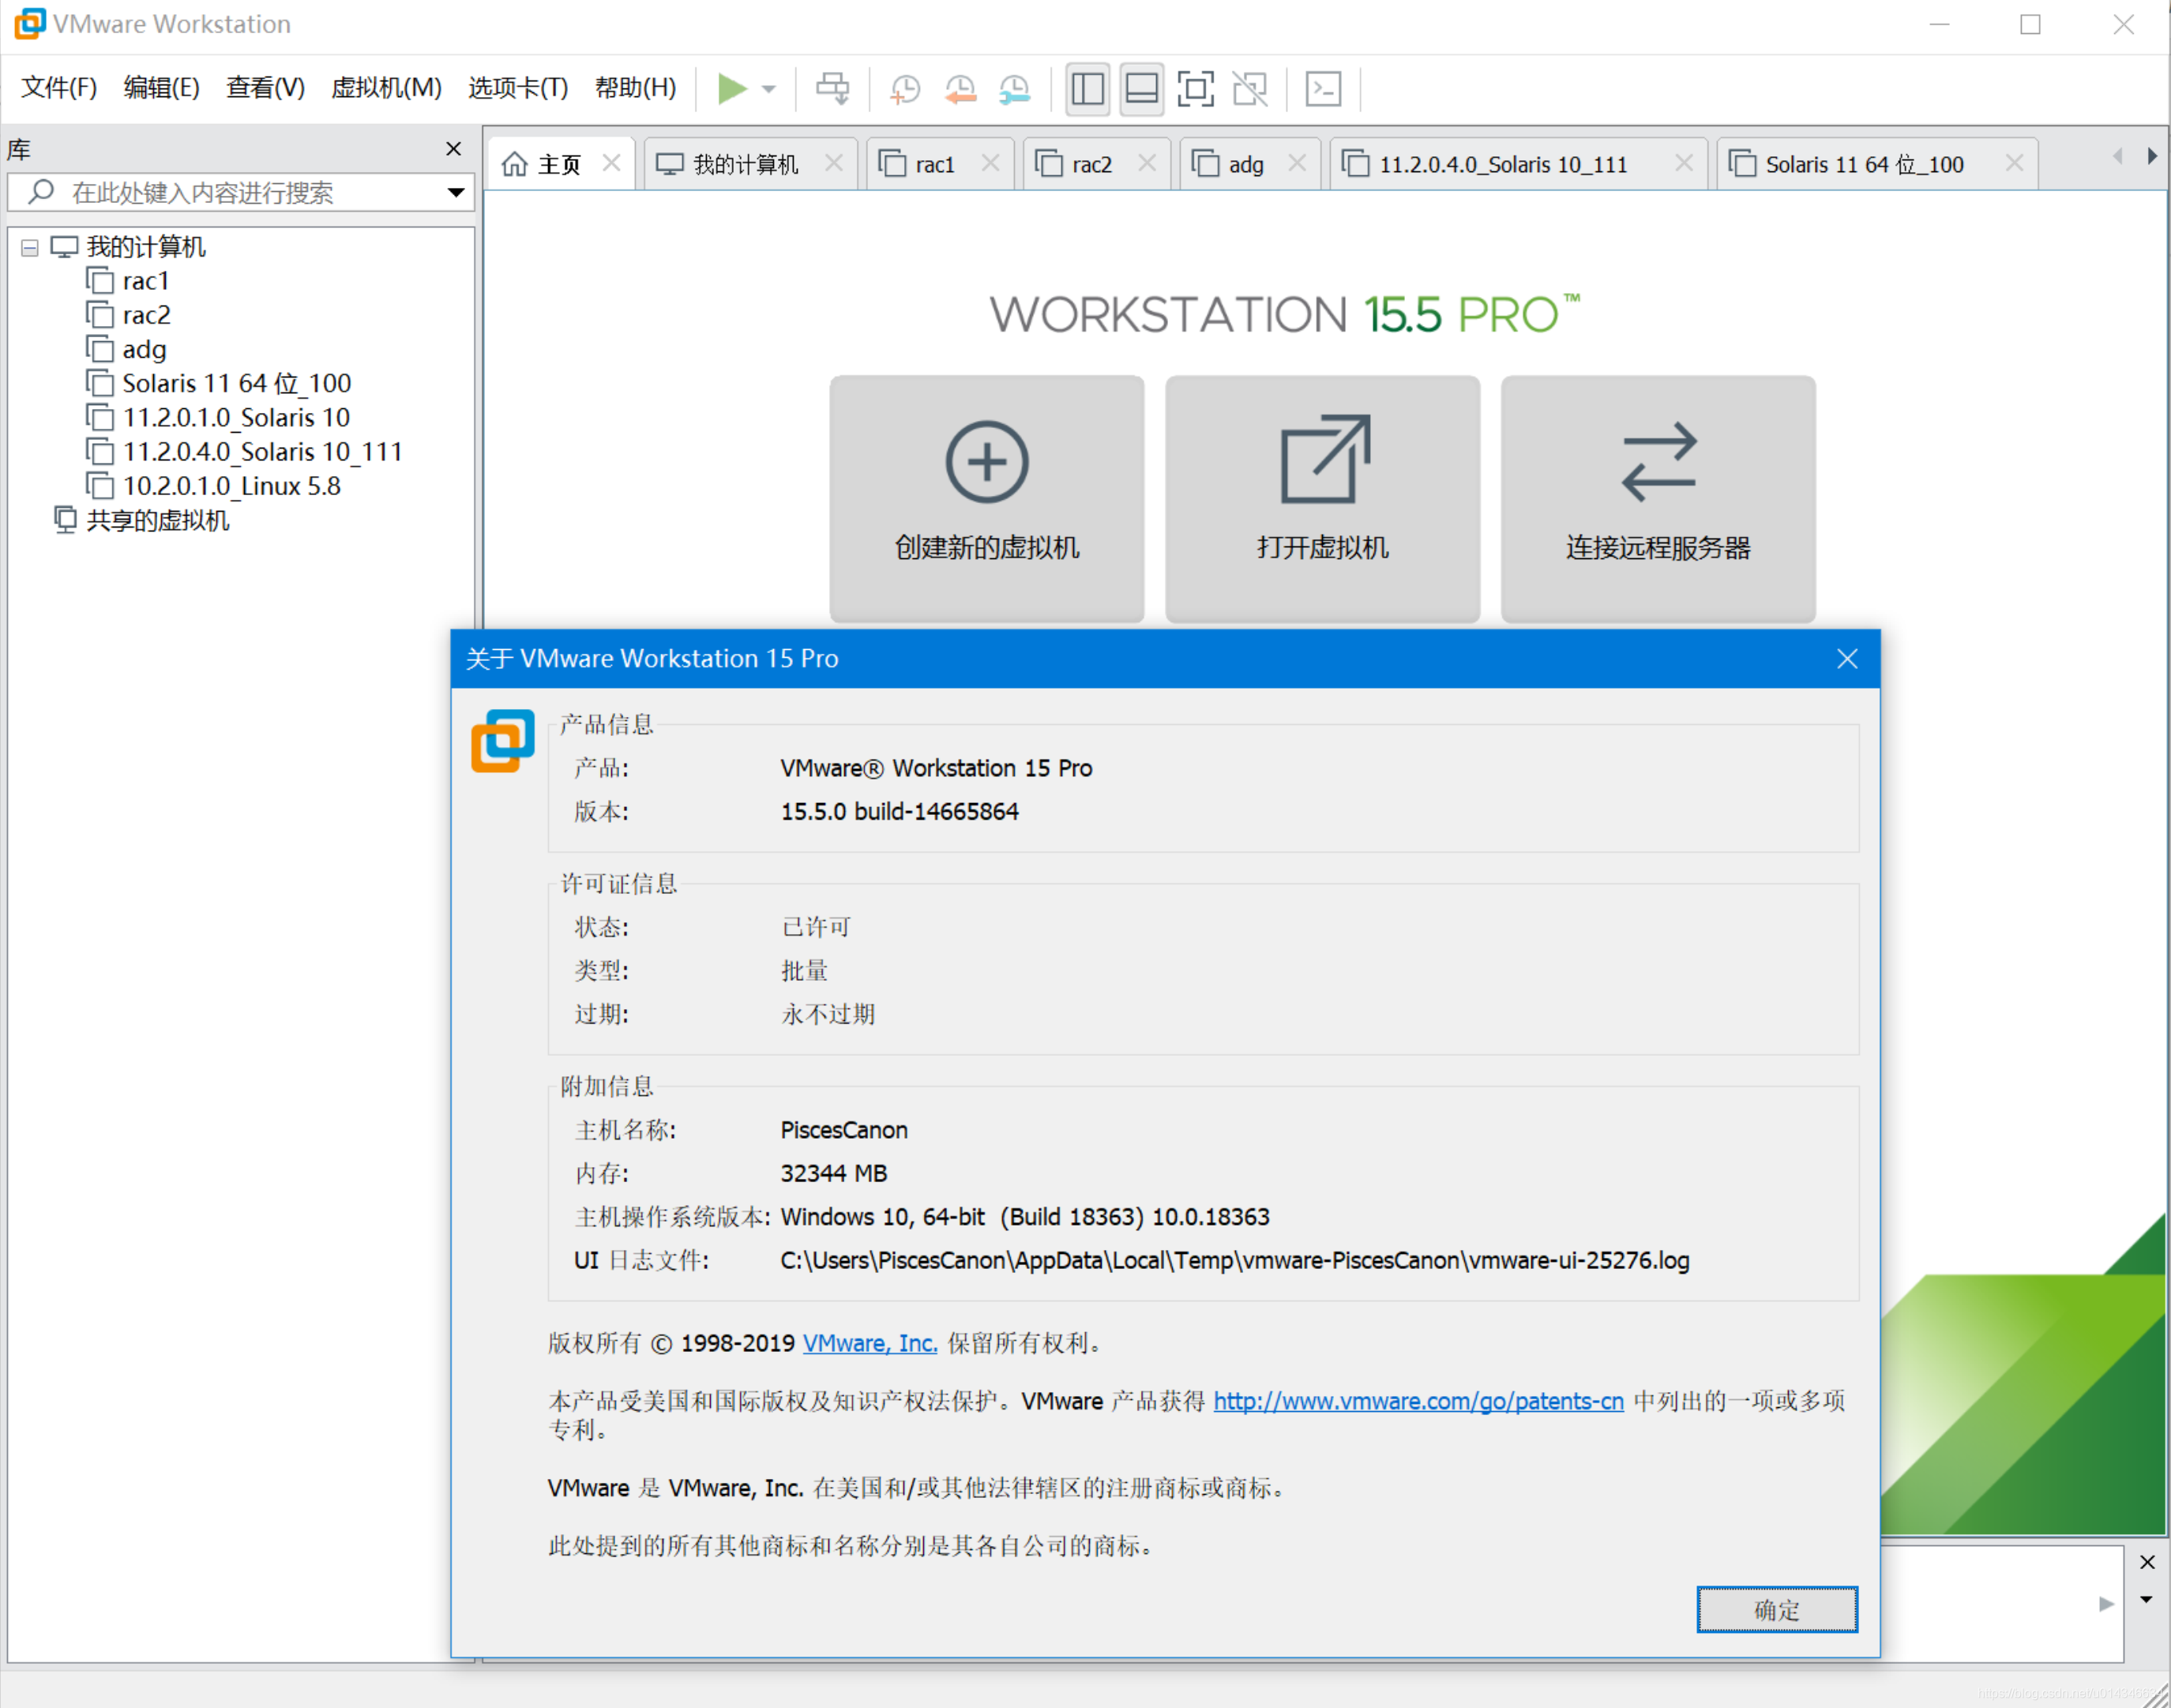Click the tab bar left arrow
Viewport: 2171px width, 1708px height.
(x=2118, y=157)
